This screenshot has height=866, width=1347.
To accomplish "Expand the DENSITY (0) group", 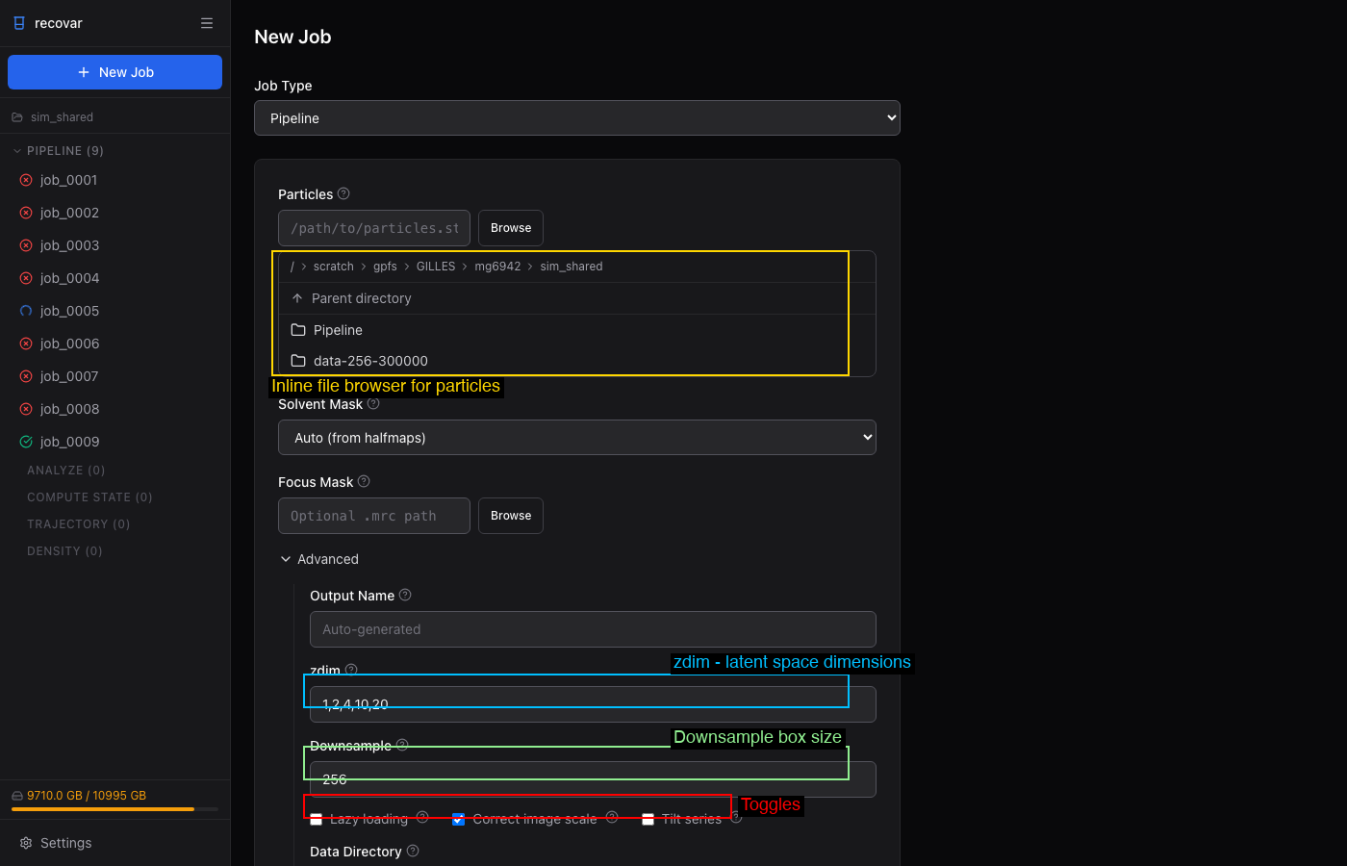I will click(64, 551).
